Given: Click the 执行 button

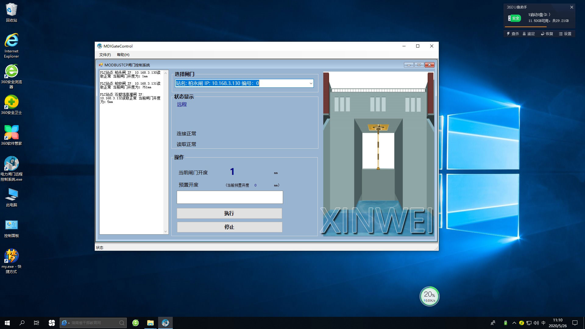Looking at the screenshot, I should pos(229,213).
